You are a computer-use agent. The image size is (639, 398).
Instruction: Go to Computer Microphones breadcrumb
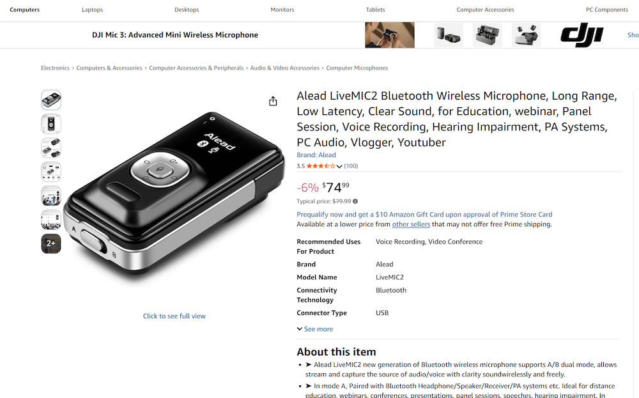(357, 68)
